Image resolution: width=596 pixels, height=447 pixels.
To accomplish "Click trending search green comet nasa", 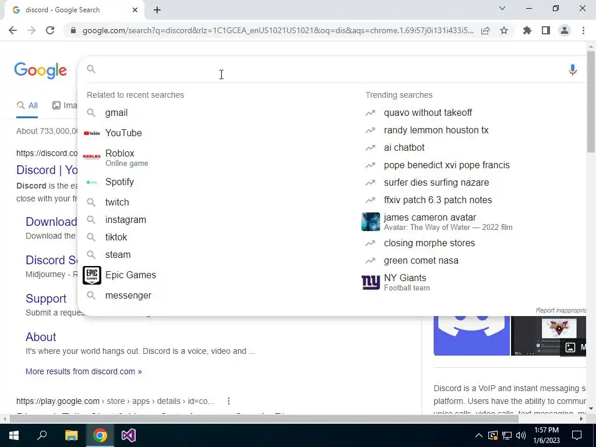I will coord(421,260).
